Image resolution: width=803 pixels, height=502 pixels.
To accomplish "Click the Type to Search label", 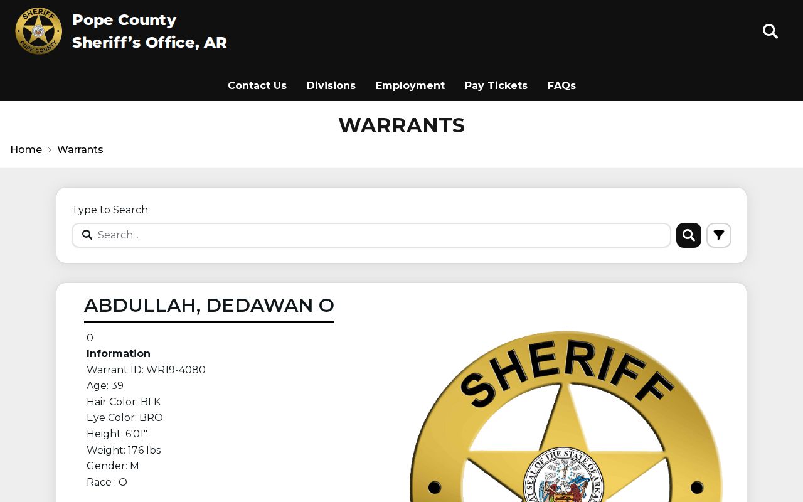I will point(110,210).
